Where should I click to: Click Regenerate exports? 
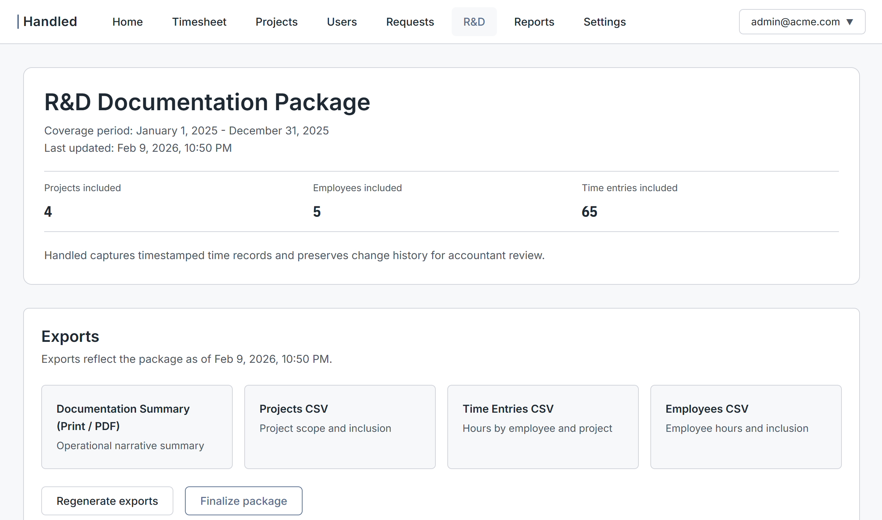coord(107,500)
